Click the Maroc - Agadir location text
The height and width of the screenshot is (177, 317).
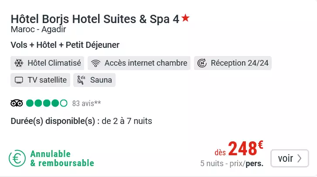[x=38, y=30]
